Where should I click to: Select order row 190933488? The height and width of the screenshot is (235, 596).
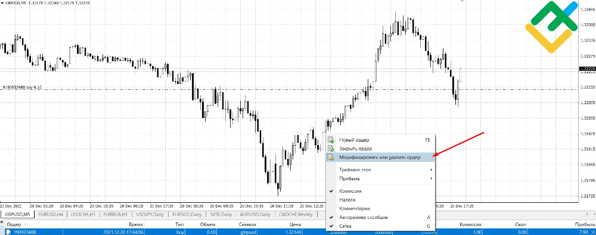point(298,231)
